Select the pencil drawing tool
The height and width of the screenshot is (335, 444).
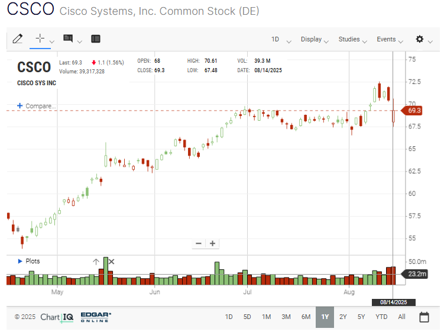17,38
